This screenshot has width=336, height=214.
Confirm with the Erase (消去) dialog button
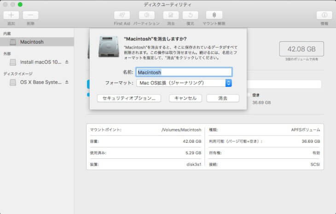point(222,98)
